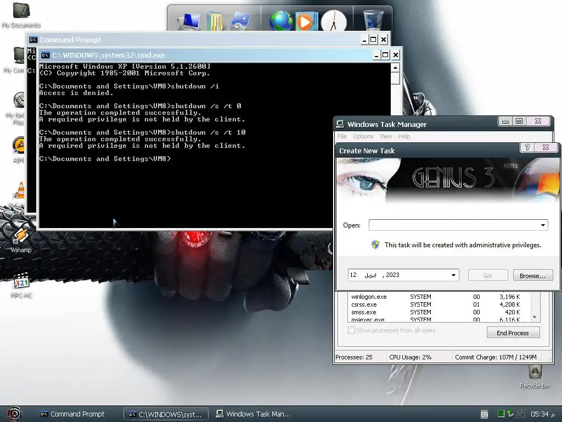Click the Commit Charge status entry

point(496,357)
